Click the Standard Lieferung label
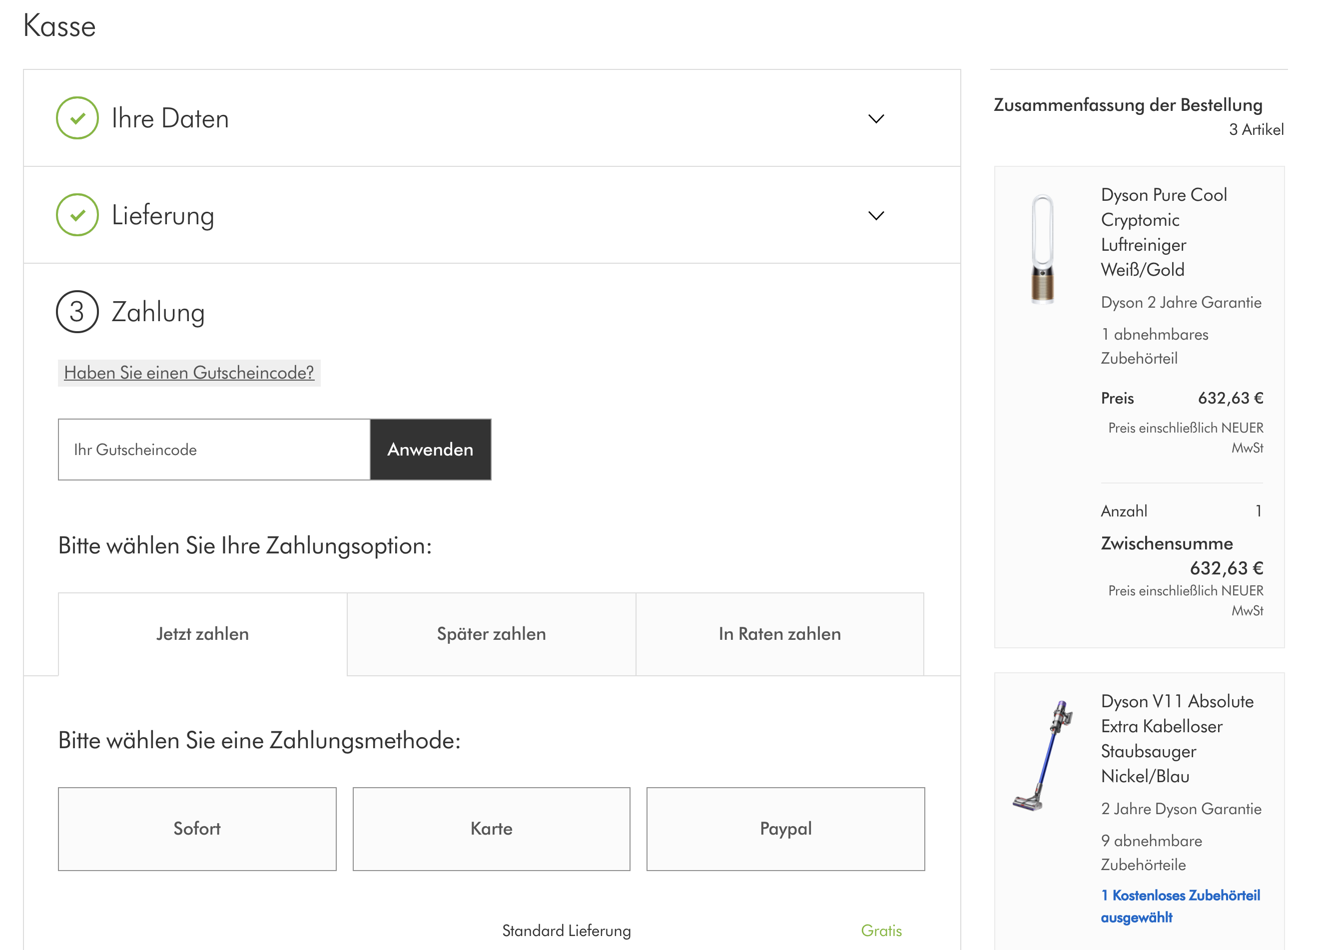The width and height of the screenshot is (1321, 950). pos(567,931)
